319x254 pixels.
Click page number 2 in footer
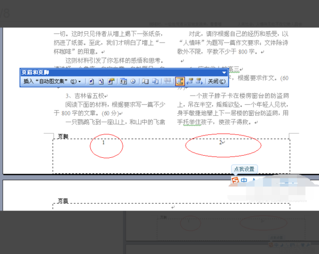point(221,142)
